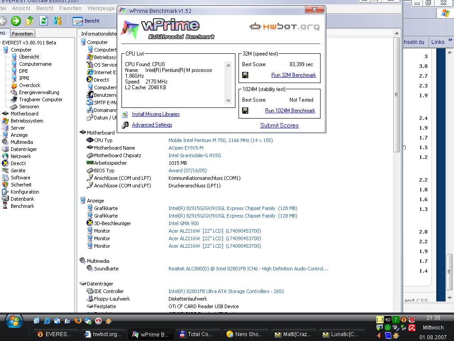Open the Install Missing Libraries link
Image resolution: width=454 pixels, height=341 pixels.
pyautogui.click(x=156, y=114)
